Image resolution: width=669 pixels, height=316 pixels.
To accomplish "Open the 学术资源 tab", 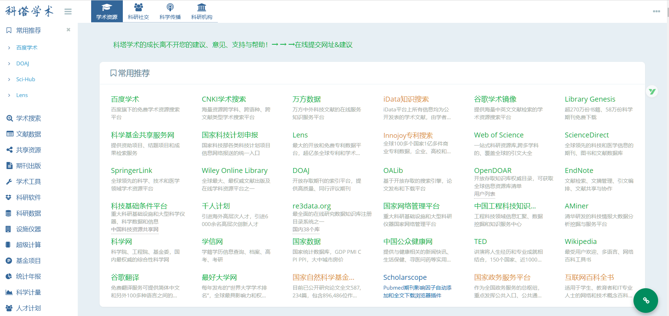I will [107, 11].
